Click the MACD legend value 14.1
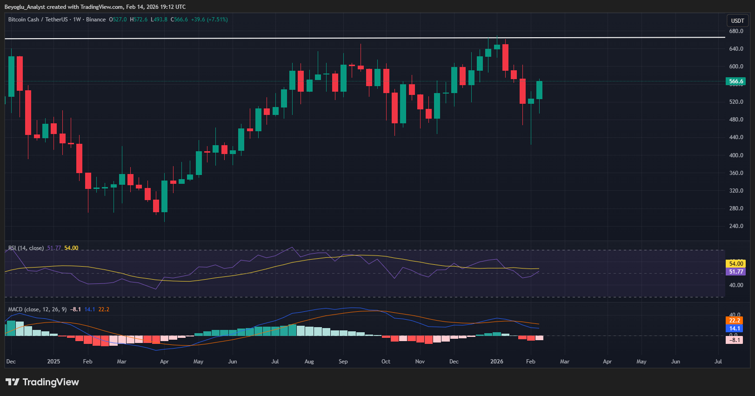 [x=90, y=309]
